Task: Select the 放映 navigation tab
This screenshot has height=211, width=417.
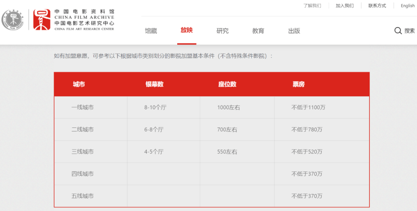Action: click(x=187, y=30)
